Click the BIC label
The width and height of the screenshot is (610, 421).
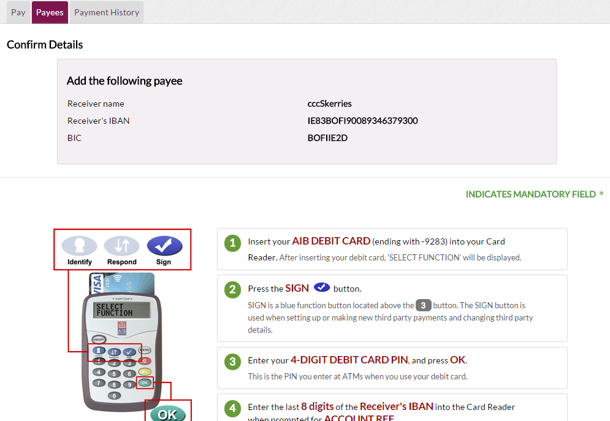(x=74, y=138)
